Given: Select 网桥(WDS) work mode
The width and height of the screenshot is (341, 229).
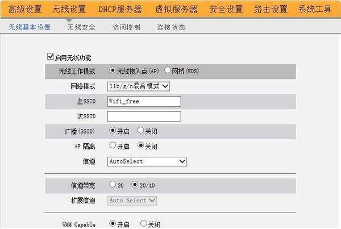Looking at the screenshot, I should point(168,70).
